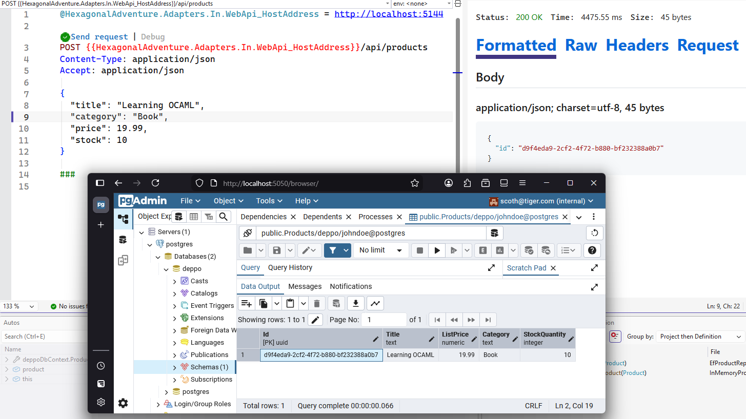Image resolution: width=746 pixels, height=419 pixels.
Task: Collapse the Databases (2) tree node
Action: 158,257
